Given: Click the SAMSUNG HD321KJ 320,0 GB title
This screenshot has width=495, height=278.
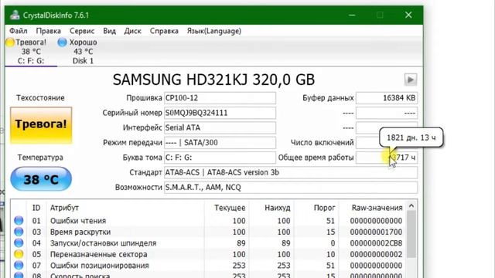Looking at the screenshot, I should tap(213, 80).
